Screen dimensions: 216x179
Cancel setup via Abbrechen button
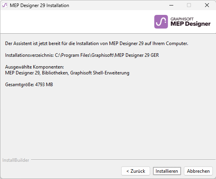[198, 171]
